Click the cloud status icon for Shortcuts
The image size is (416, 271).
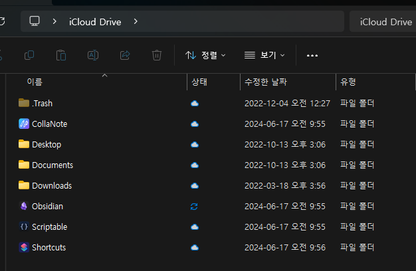[195, 248]
